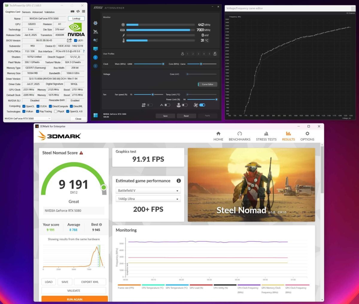Switch to the Sensors tab in GPU-Z
Image resolution: width=359 pixels, height=304 pixels.
point(26,12)
